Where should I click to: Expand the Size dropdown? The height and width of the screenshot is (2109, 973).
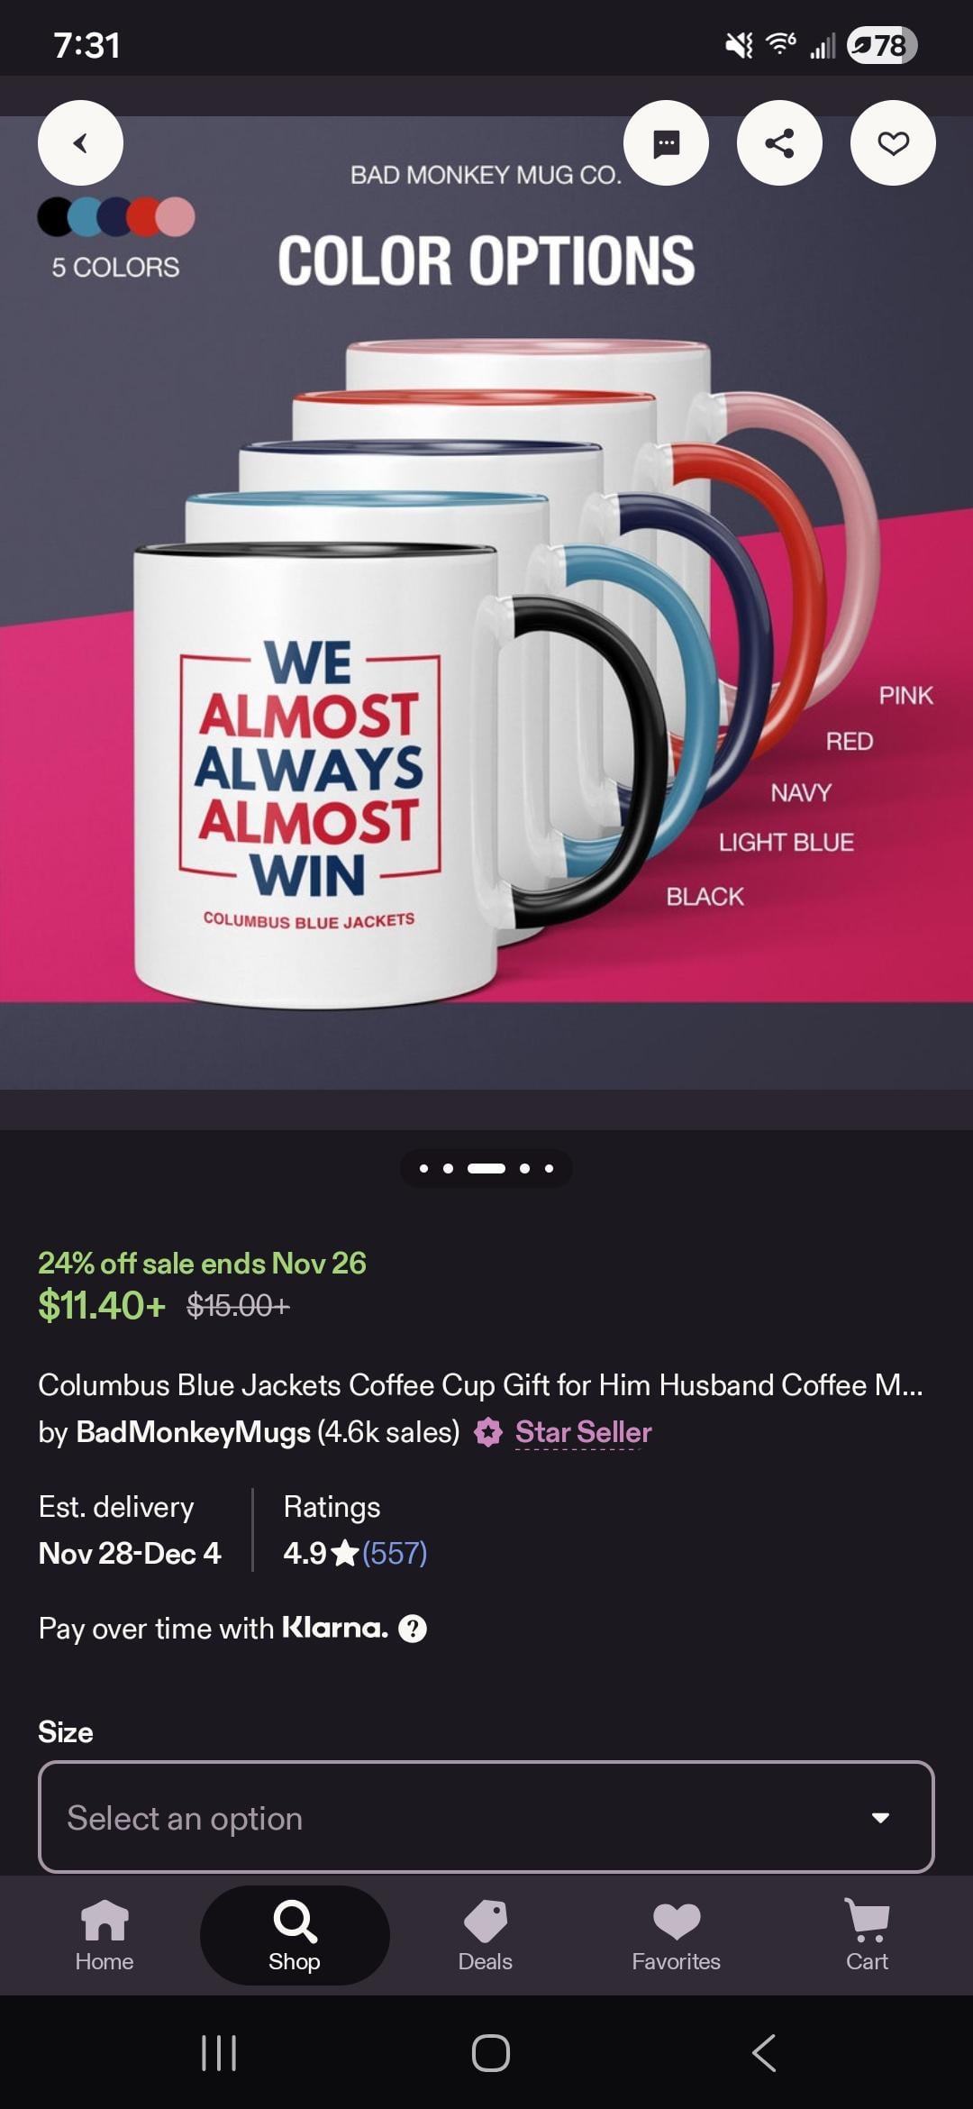click(x=486, y=1817)
